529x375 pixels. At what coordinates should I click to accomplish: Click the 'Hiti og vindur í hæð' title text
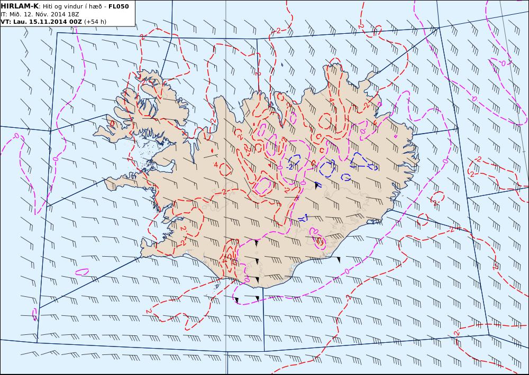point(72,6)
